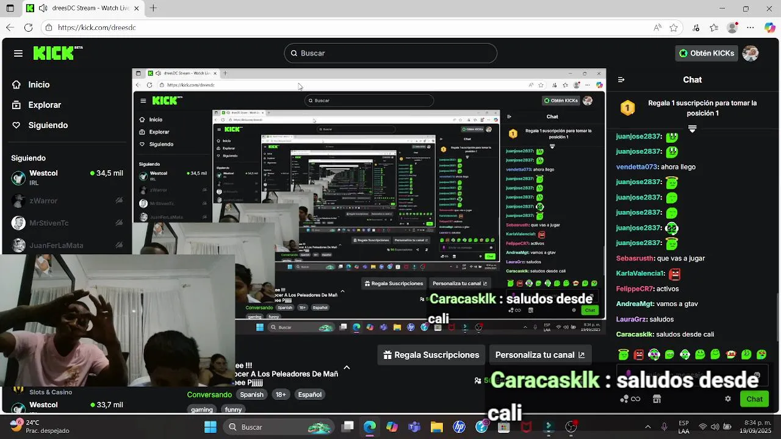Click the funny tag below the stream
The image size is (781, 439).
[x=233, y=410]
